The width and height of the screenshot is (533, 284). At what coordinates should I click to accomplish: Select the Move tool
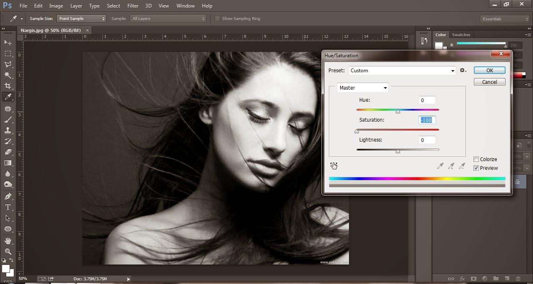coord(7,43)
